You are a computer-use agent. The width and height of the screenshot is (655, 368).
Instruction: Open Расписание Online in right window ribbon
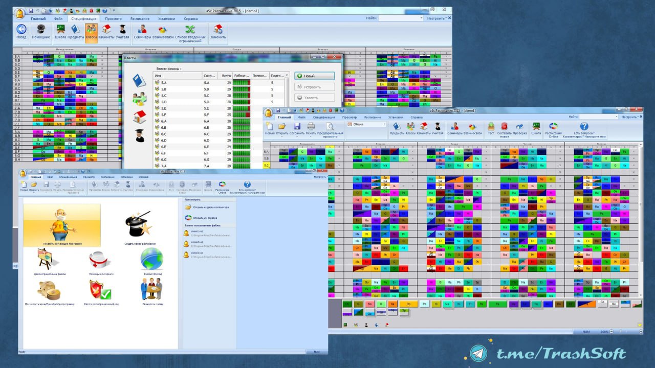[553, 130]
